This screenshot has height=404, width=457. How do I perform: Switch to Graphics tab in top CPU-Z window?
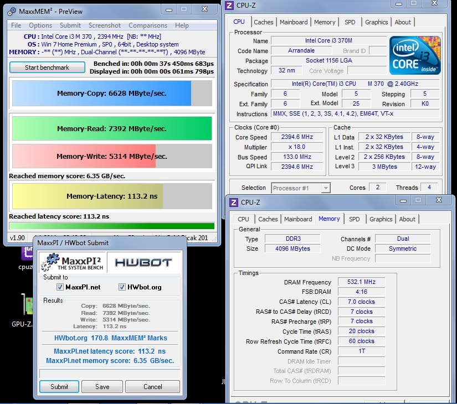[376, 22]
